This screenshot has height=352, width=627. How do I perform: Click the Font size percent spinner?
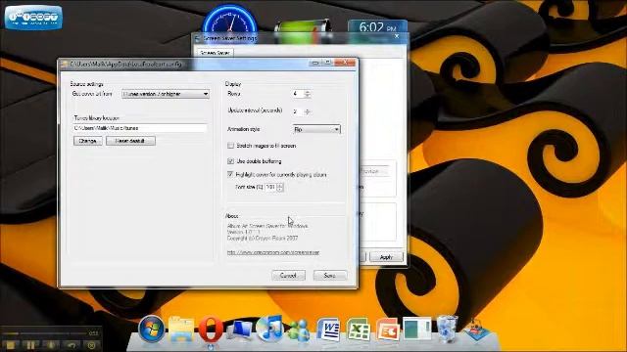pyautogui.click(x=280, y=187)
